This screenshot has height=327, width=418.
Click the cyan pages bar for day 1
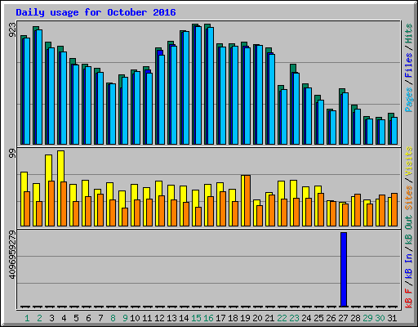tap(27, 91)
